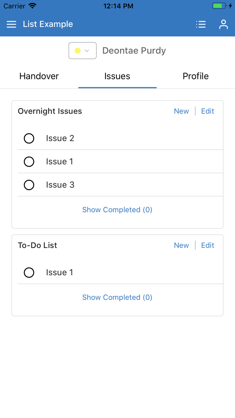The height and width of the screenshot is (418, 235).
Task: Open the user account icon
Action: click(223, 24)
